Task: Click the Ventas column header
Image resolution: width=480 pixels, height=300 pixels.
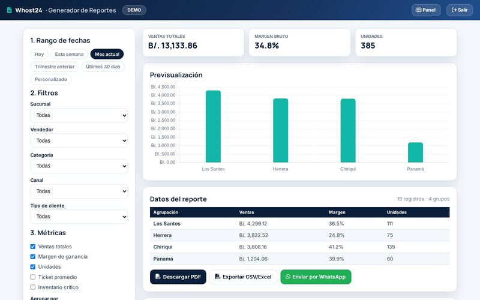Action: (x=247, y=212)
